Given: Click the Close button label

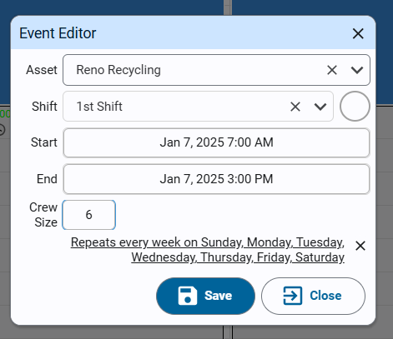Looking at the screenshot, I should [x=325, y=296].
